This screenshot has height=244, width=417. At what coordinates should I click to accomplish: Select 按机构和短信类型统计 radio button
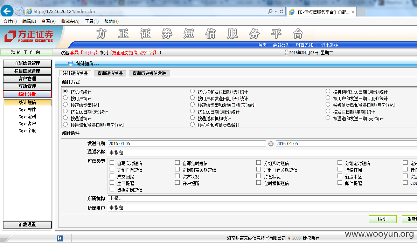[192, 124]
